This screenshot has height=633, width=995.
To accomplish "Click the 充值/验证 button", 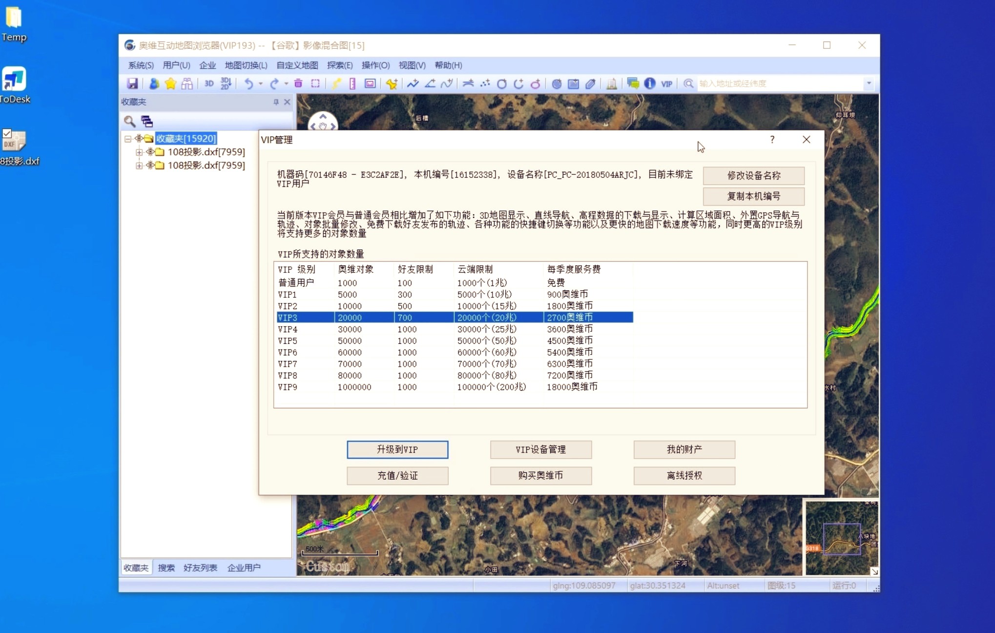I will [397, 476].
